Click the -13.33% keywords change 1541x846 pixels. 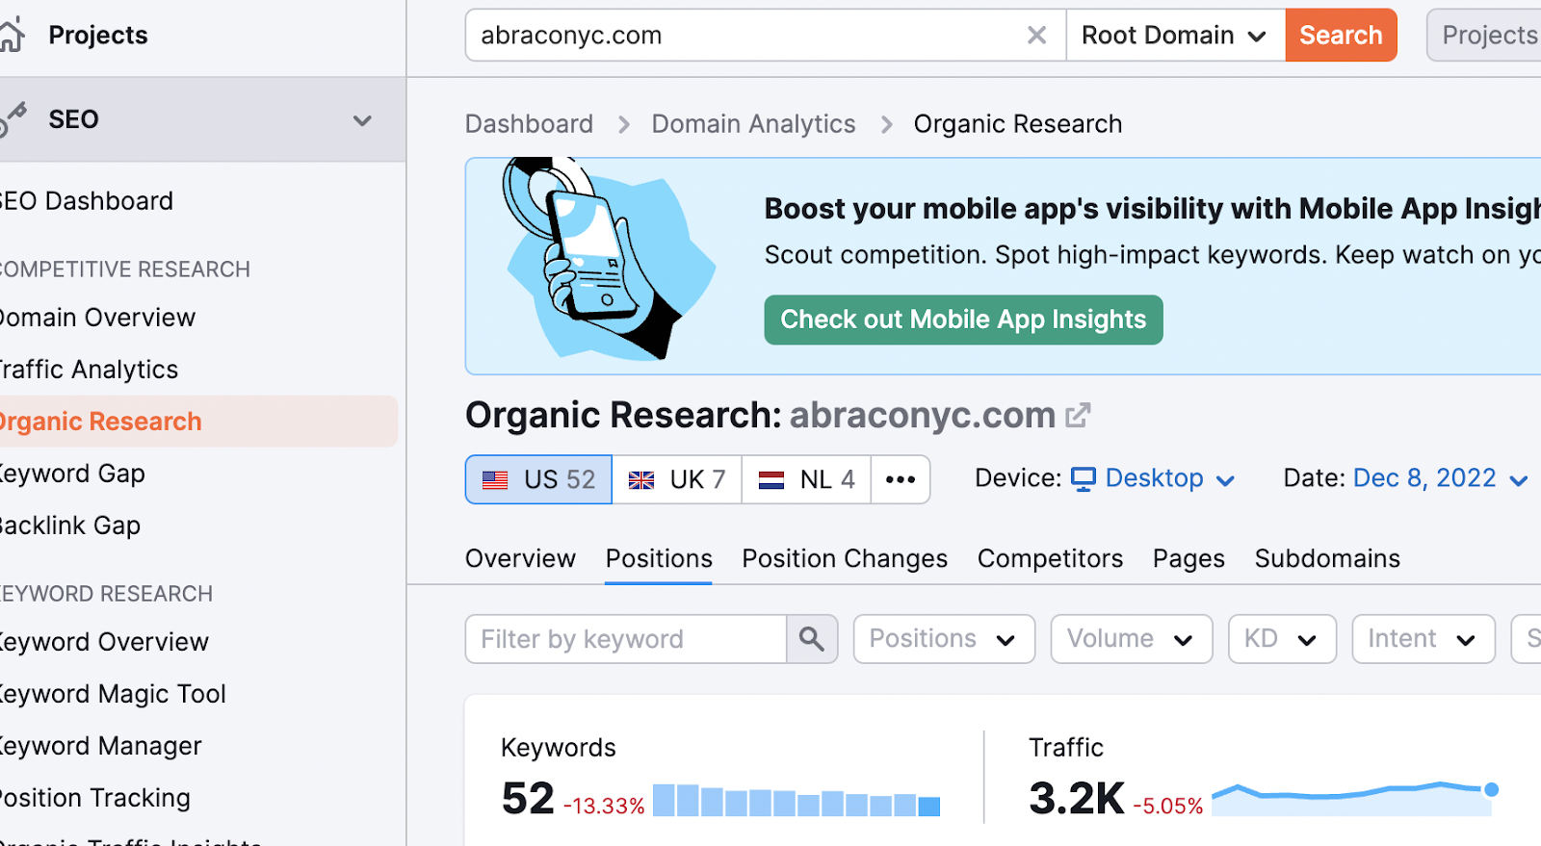[604, 806]
